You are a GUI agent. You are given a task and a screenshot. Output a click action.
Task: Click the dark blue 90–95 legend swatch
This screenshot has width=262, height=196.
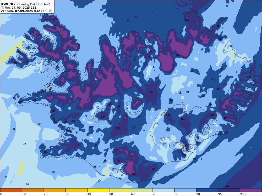pyautogui.click(x=207, y=190)
